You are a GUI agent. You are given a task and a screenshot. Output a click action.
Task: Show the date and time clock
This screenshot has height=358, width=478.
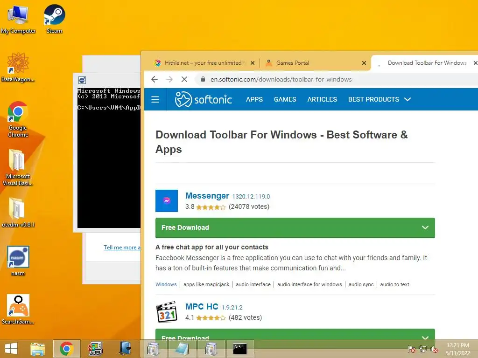tap(458, 349)
